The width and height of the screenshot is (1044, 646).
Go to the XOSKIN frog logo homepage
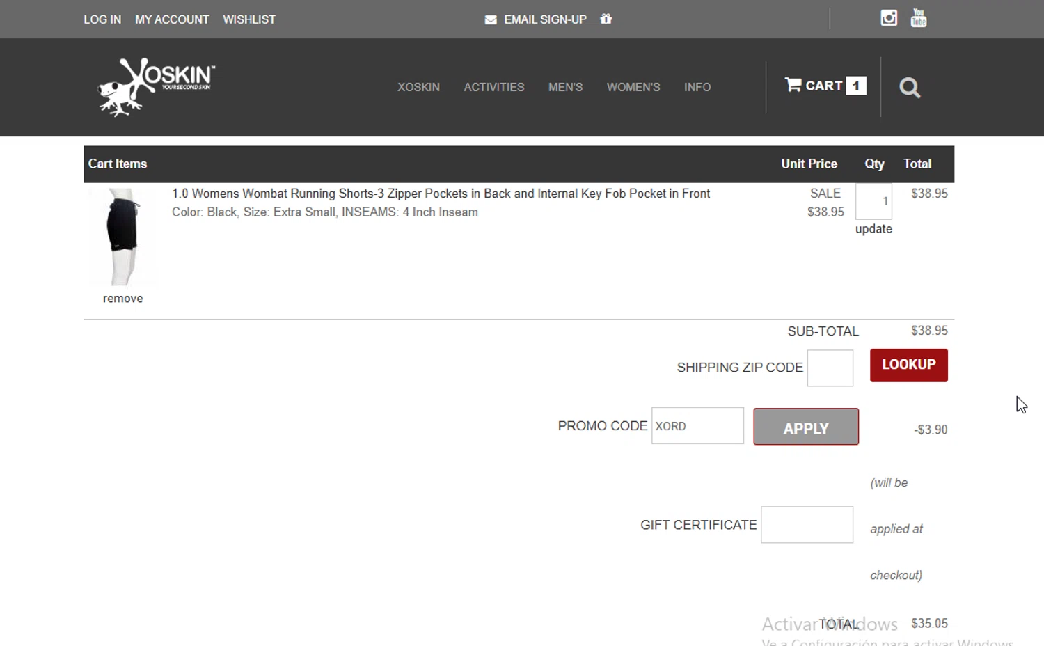(157, 87)
